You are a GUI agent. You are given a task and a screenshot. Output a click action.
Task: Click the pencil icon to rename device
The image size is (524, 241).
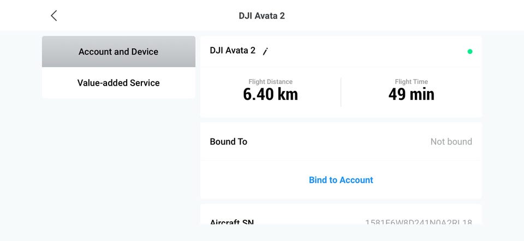(x=265, y=51)
